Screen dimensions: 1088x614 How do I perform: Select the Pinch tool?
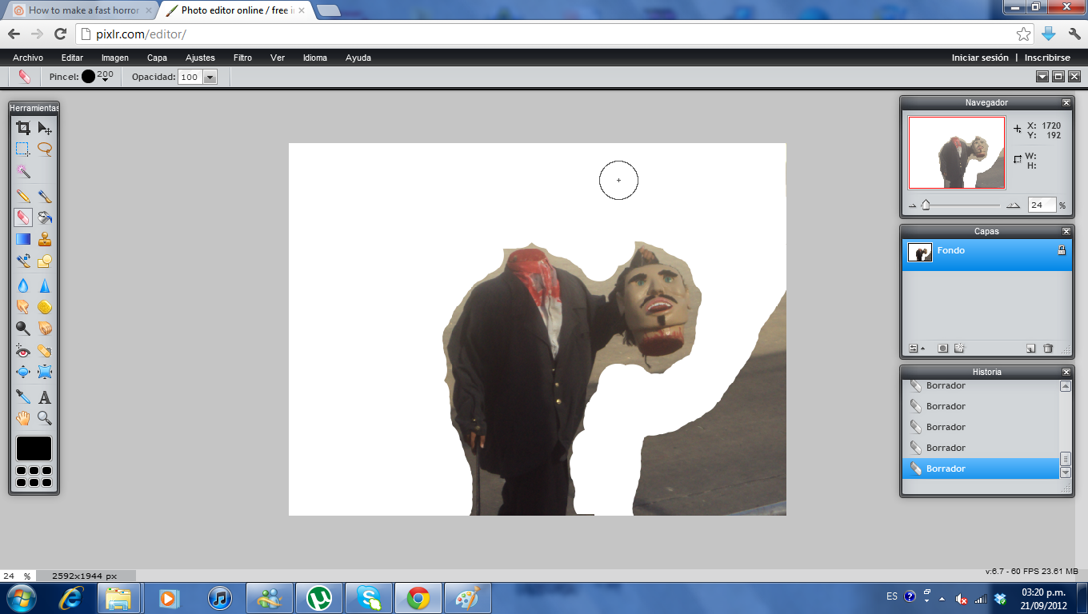pos(45,372)
